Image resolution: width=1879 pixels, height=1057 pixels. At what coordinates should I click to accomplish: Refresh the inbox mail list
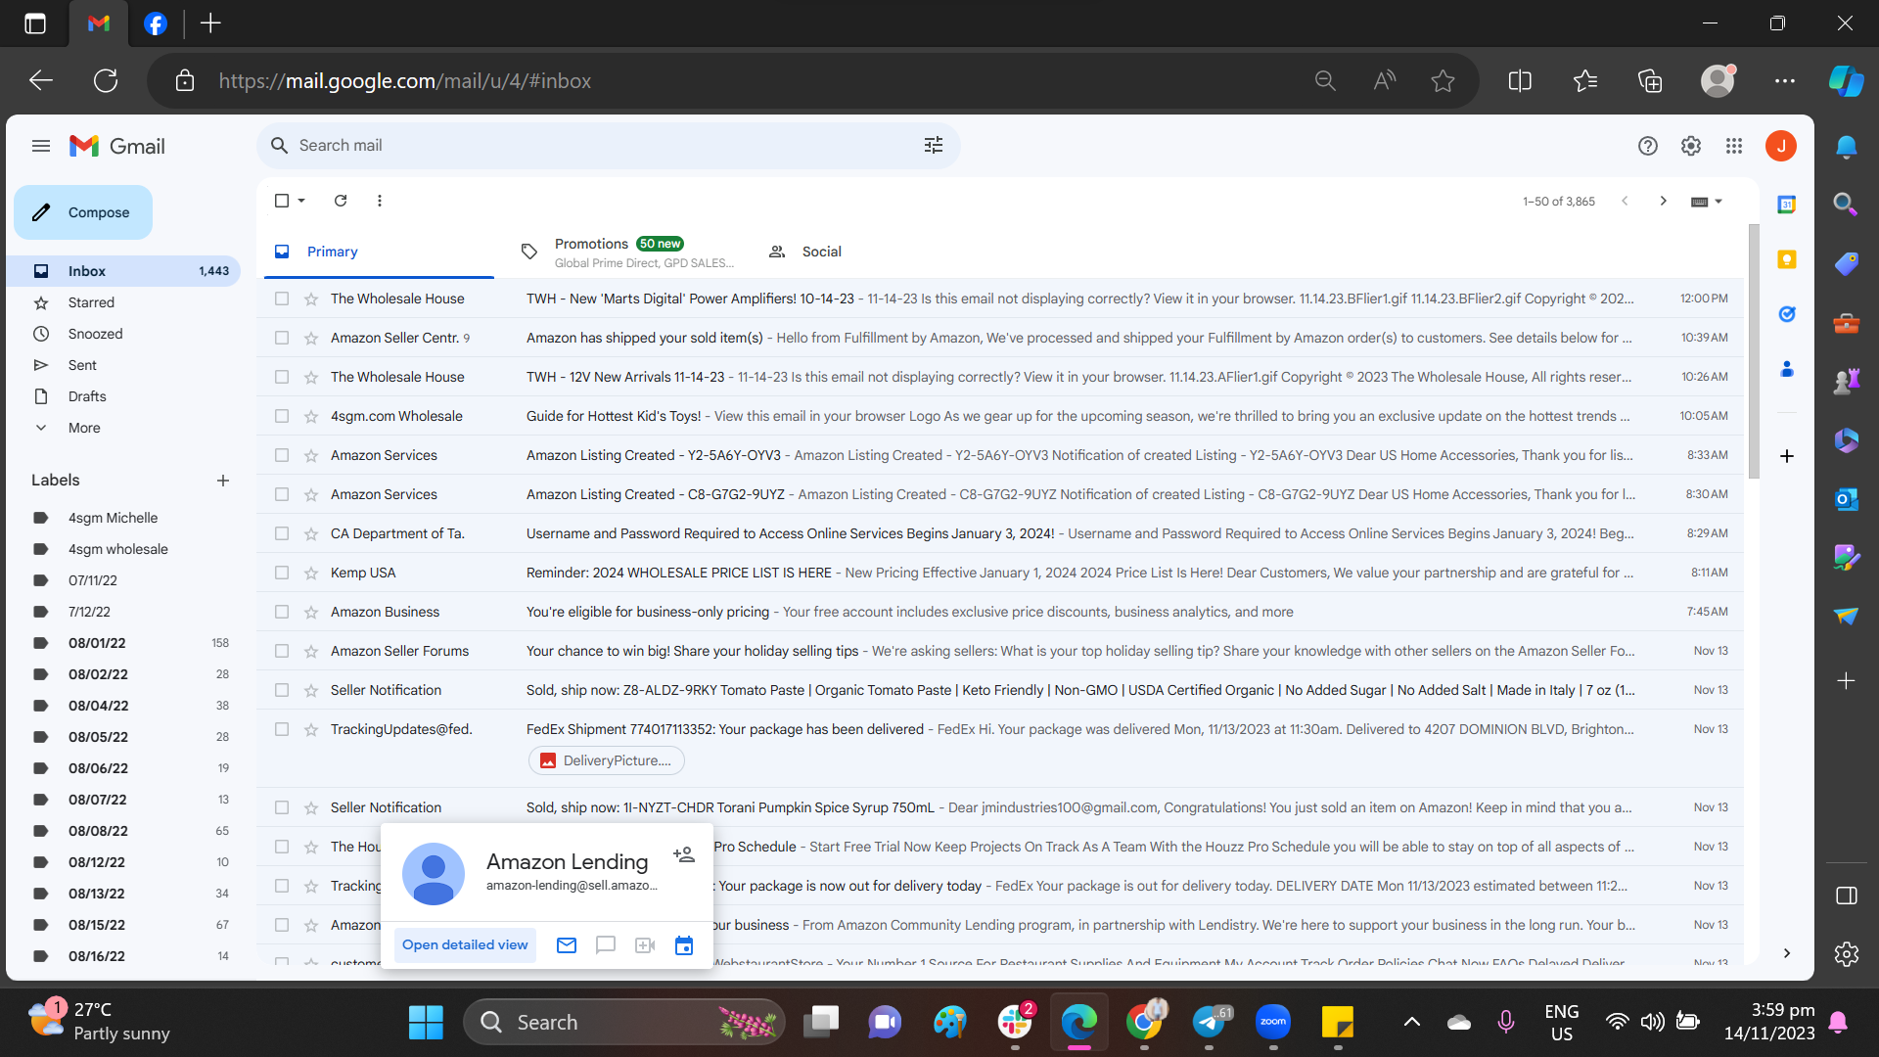[341, 201]
